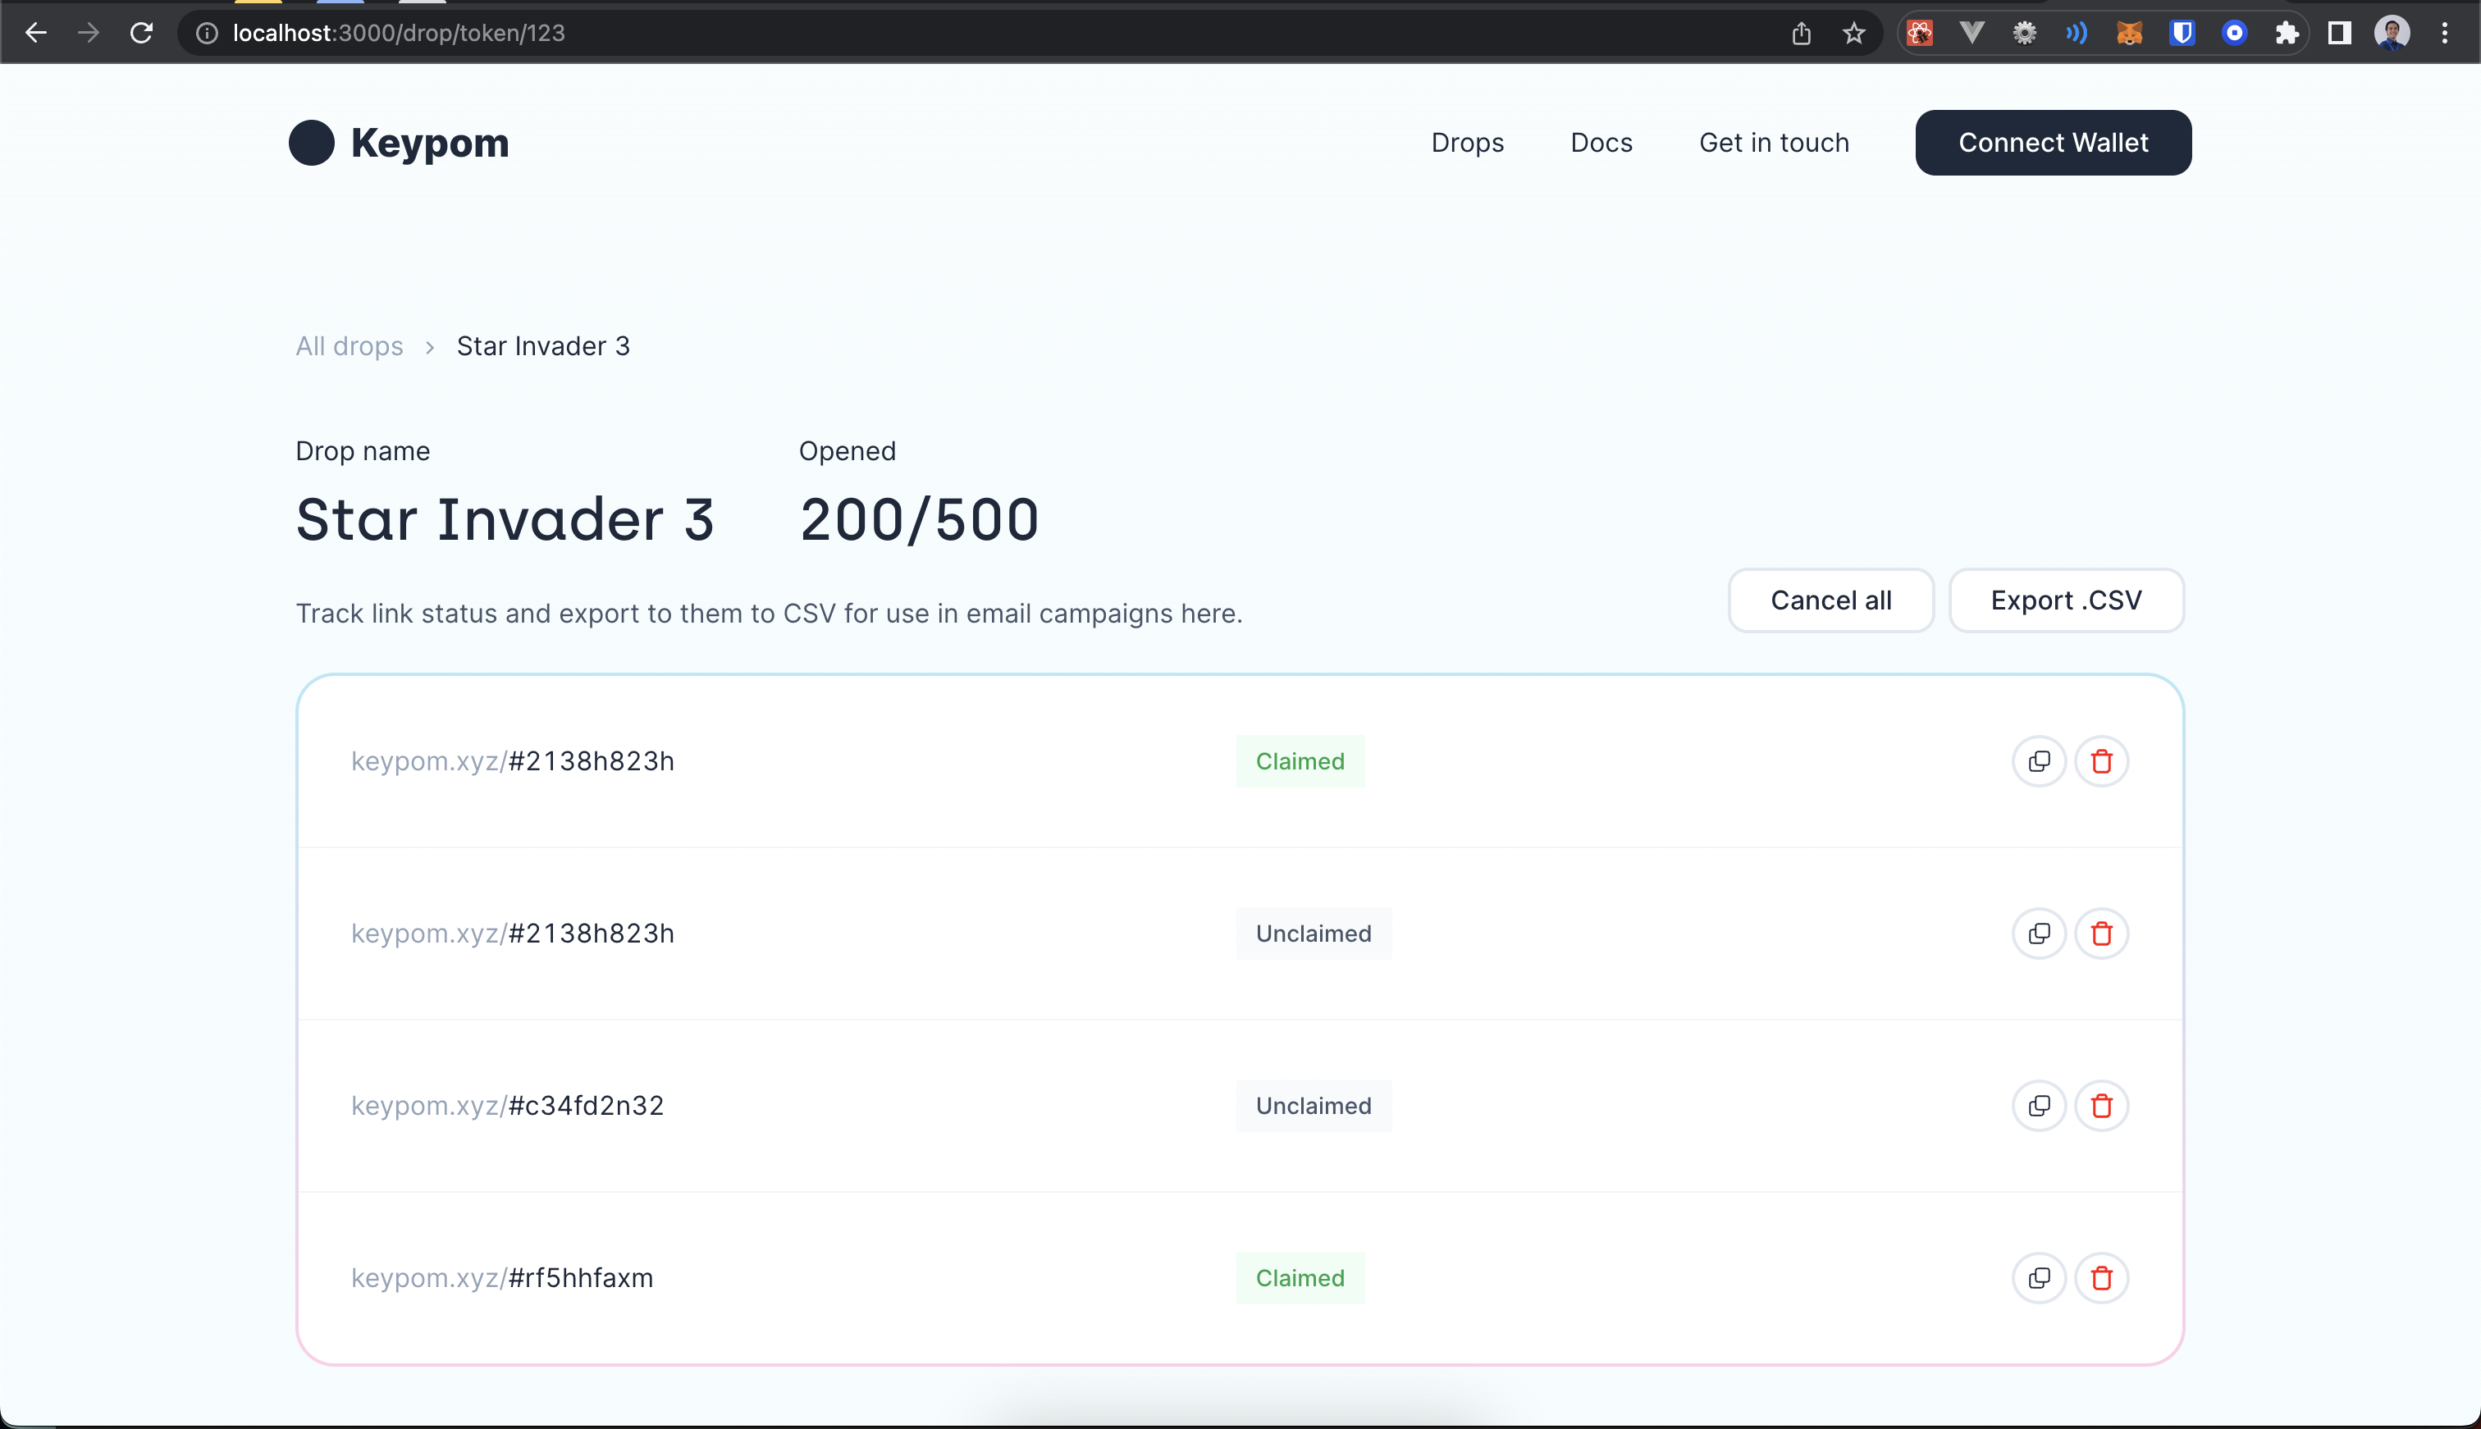
Task: Delete the claimed #2138h823h drop link
Action: click(2101, 760)
